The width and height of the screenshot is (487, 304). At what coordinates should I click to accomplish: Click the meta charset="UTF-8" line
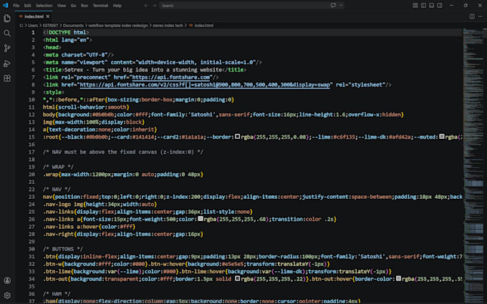[x=78, y=55]
